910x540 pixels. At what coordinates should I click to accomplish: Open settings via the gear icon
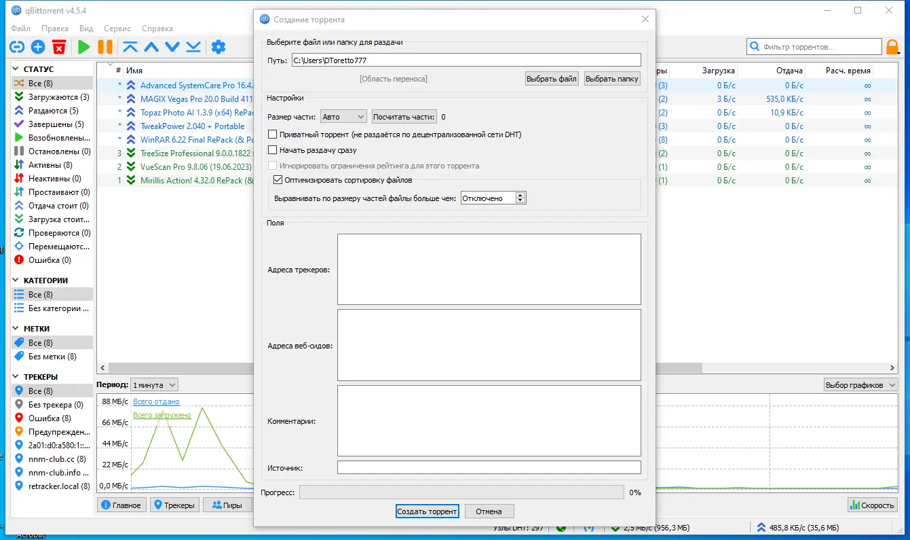click(x=218, y=47)
